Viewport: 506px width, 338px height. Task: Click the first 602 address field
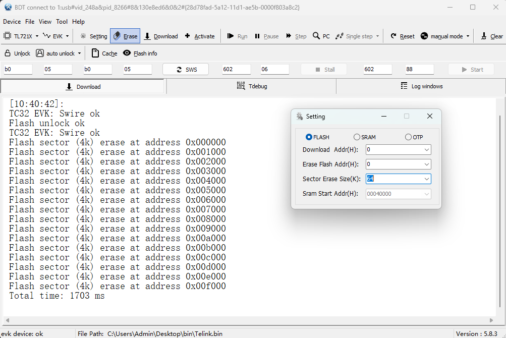coord(237,69)
